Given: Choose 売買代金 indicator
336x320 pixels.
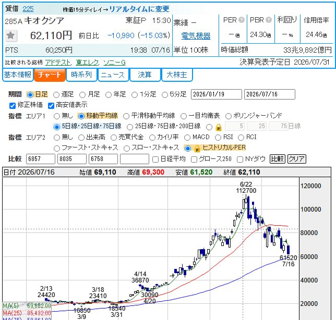Looking at the screenshot, I should point(114,138).
